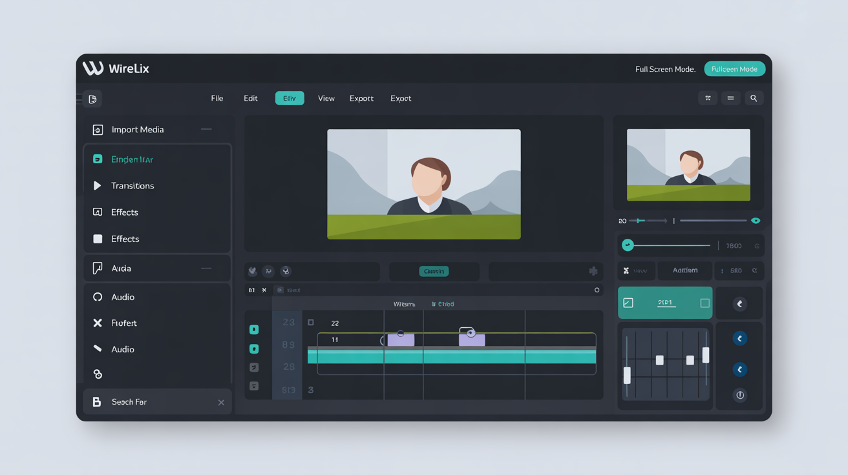Click the round teal slider handle beside 1800
Screen dimensions: 848x475
(x=628, y=245)
